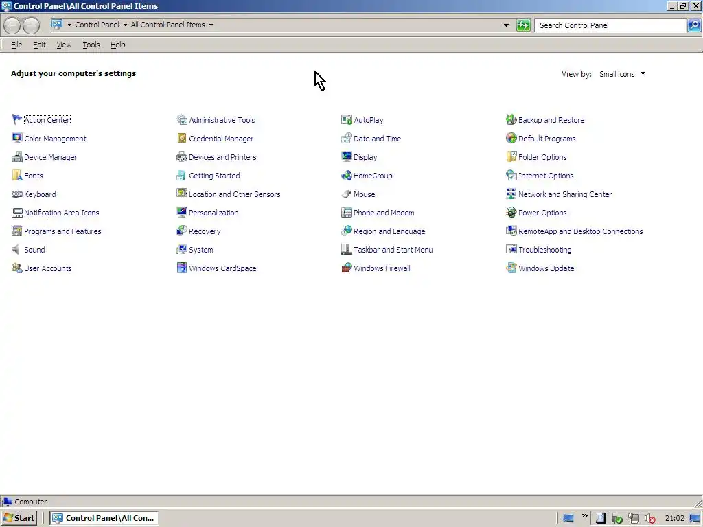Viewport: 703px width, 527px height.
Task: Click the Mouse icon
Action: [347, 194]
